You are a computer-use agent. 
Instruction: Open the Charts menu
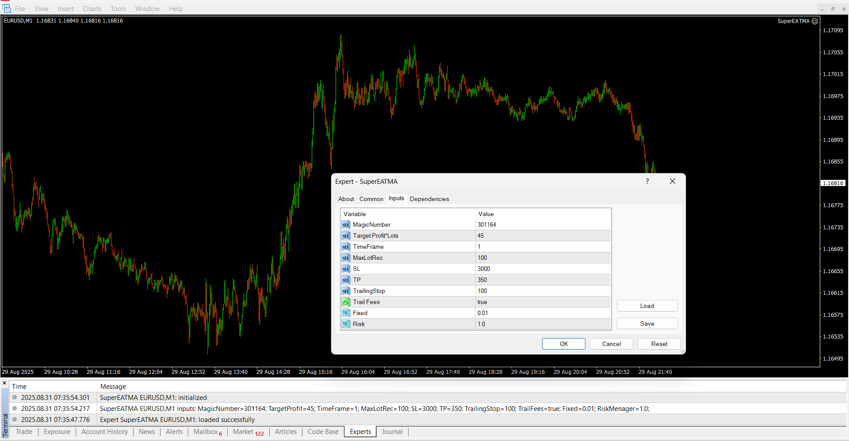[x=92, y=9]
